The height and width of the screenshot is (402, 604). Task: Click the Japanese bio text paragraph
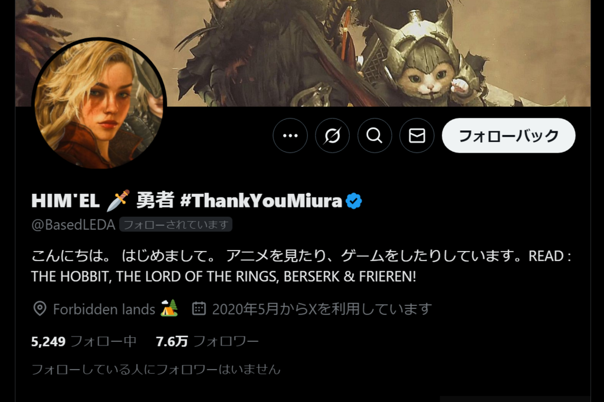tap(301, 266)
